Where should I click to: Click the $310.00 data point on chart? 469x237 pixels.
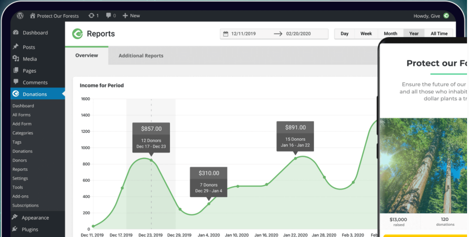coord(209,204)
